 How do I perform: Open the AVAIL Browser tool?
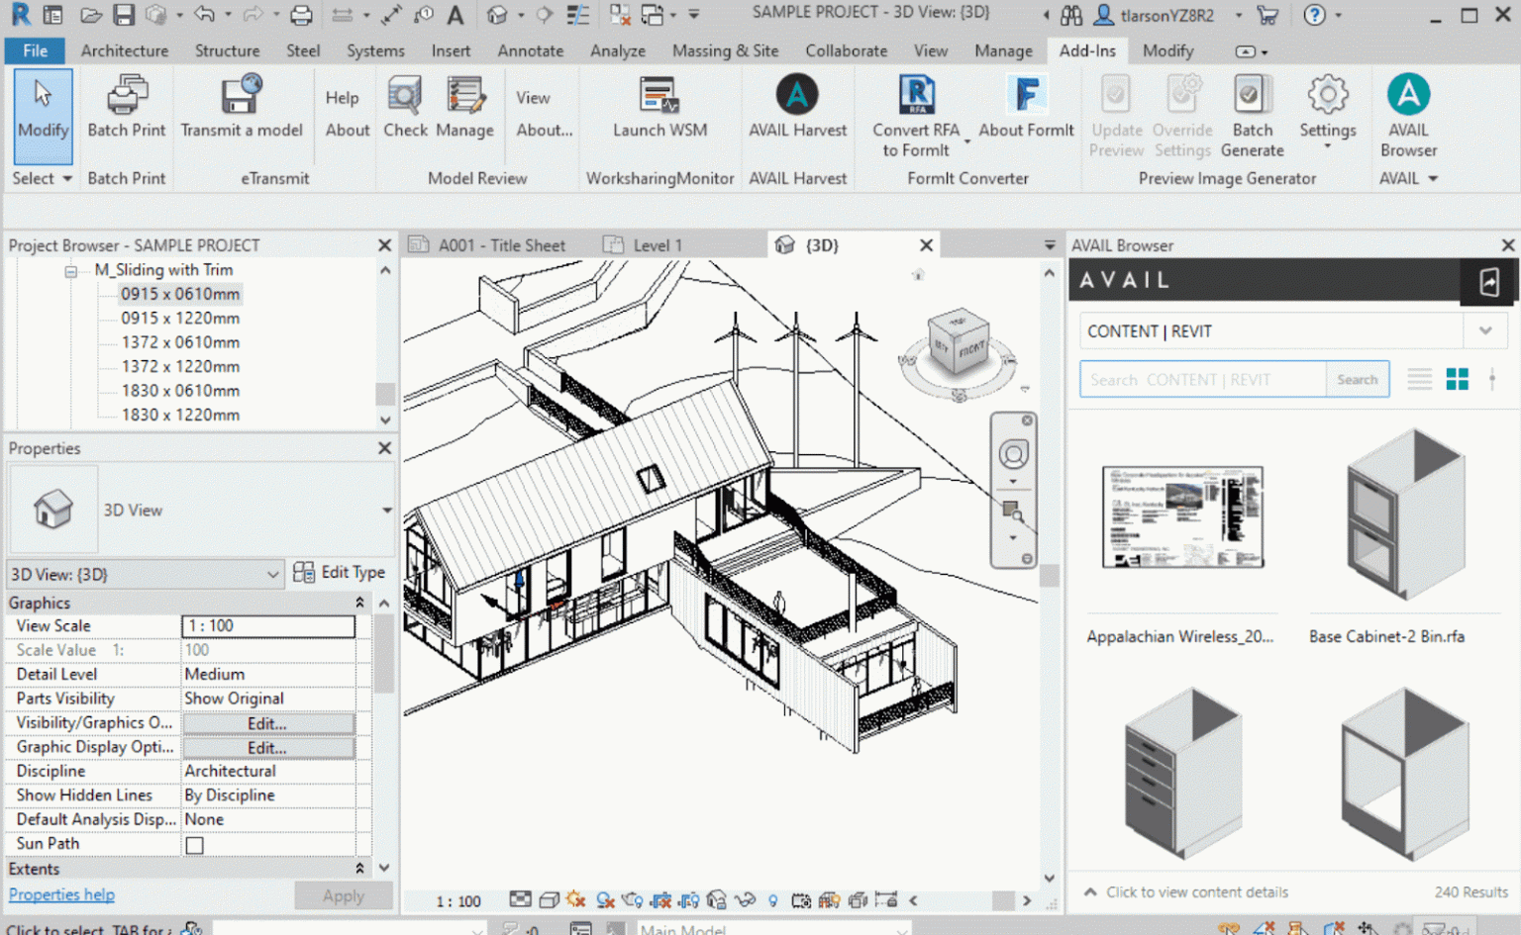coord(1408,111)
